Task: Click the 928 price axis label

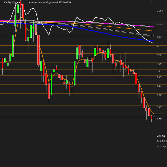Action: 159,37
